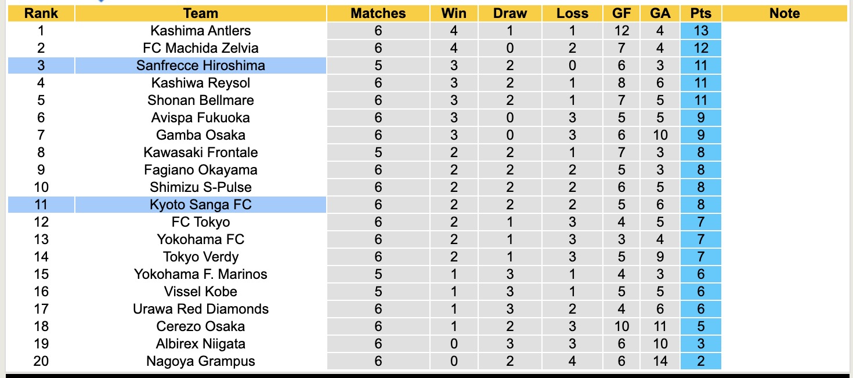Click the Urawa Red Diamonds team name
This screenshot has width=853, height=378.
[x=200, y=309]
